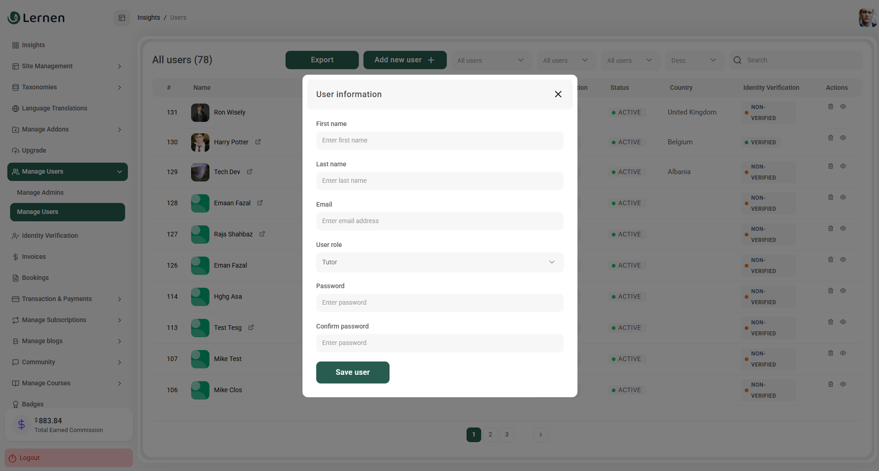This screenshot has width=879, height=471.
Task: Go to Manage Admins submenu item
Action: 40,193
